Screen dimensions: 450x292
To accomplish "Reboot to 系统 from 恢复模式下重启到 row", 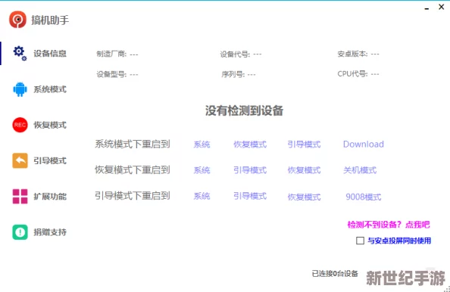I will 202,170.
